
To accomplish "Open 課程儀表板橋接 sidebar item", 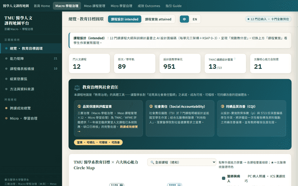I will [x=31, y=69].
